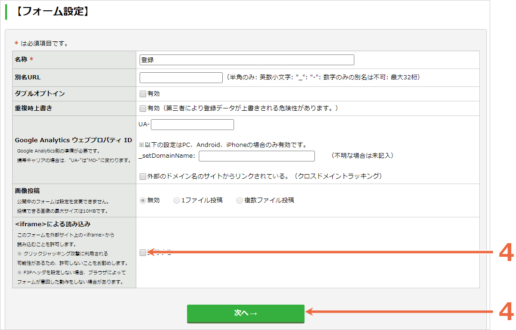516x330 pixels.
Task: Click the 【フォーム設定】 heading text
Action: 52,12
